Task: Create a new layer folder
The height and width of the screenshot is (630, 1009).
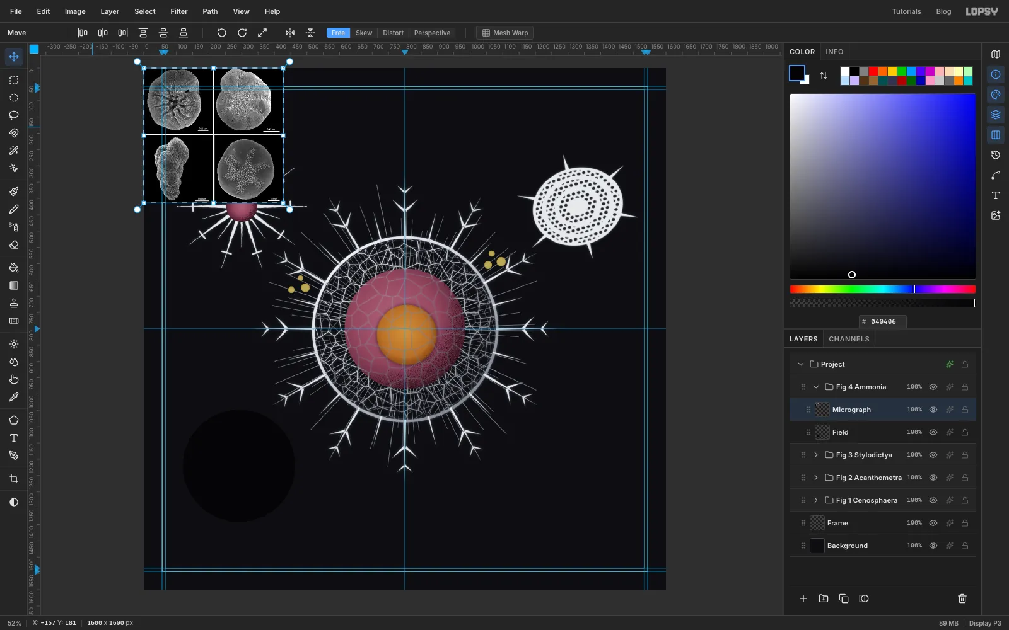Action: (x=824, y=598)
